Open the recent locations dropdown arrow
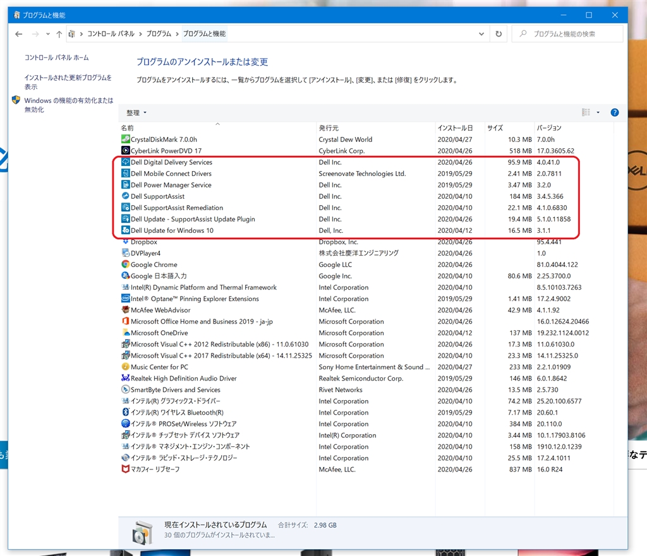This screenshot has width=647, height=556. 48,34
